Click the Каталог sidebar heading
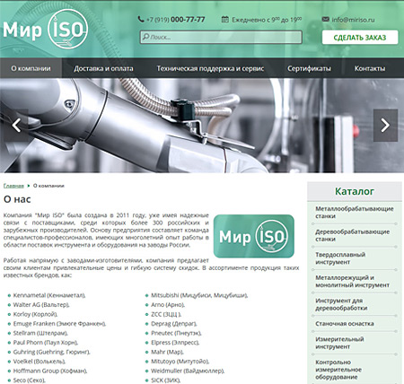This screenshot has height=384, width=404. pyautogui.click(x=355, y=191)
